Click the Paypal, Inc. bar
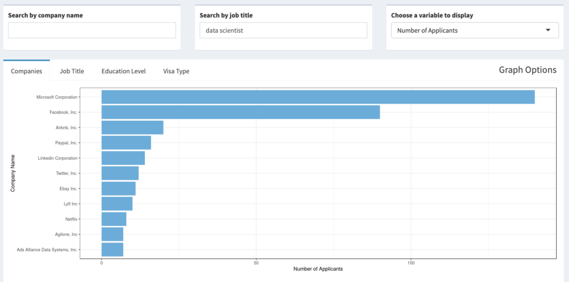This screenshot has height=282, width=569. click(x=126, y=142)
